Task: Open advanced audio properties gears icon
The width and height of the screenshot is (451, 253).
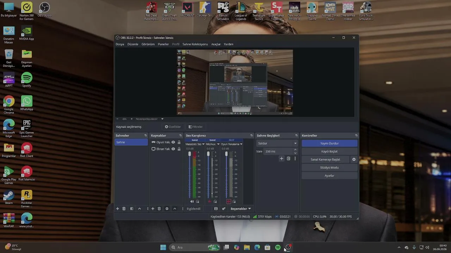Action: point(224,209)
